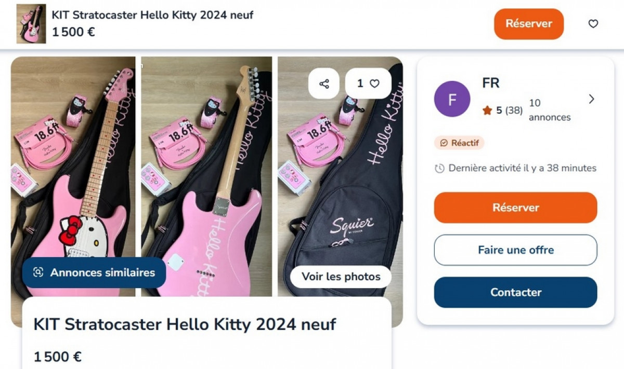Open Annonces similaires
624x369 pixels.
point(94,272)
